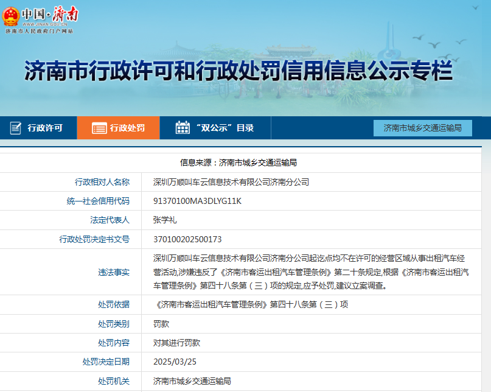Select the 处罚决定日期 label
491x392 pixels.
coord(106,362)
